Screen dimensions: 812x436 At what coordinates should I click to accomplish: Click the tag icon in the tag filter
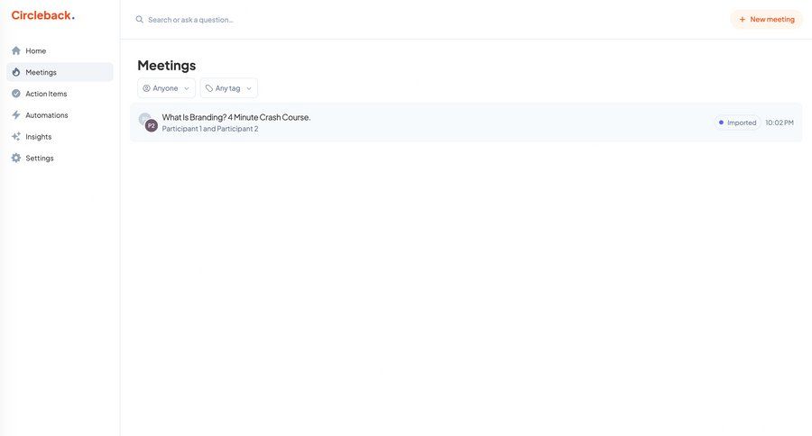pos(209,88)
